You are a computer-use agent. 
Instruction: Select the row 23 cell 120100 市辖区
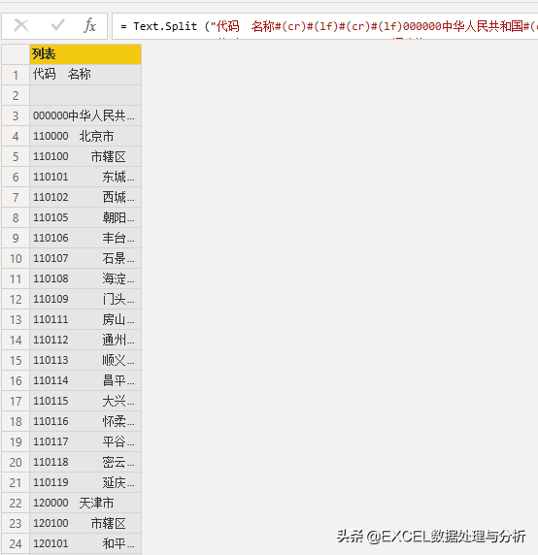(x=85, y=524)
